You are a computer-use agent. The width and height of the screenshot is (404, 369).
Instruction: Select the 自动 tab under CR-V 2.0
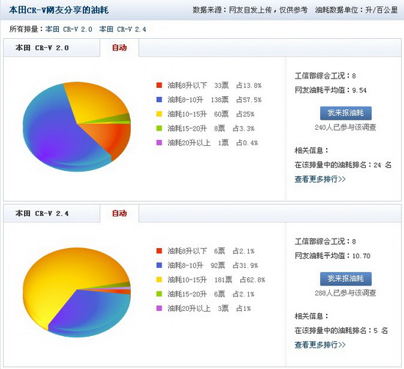point(119,48)
